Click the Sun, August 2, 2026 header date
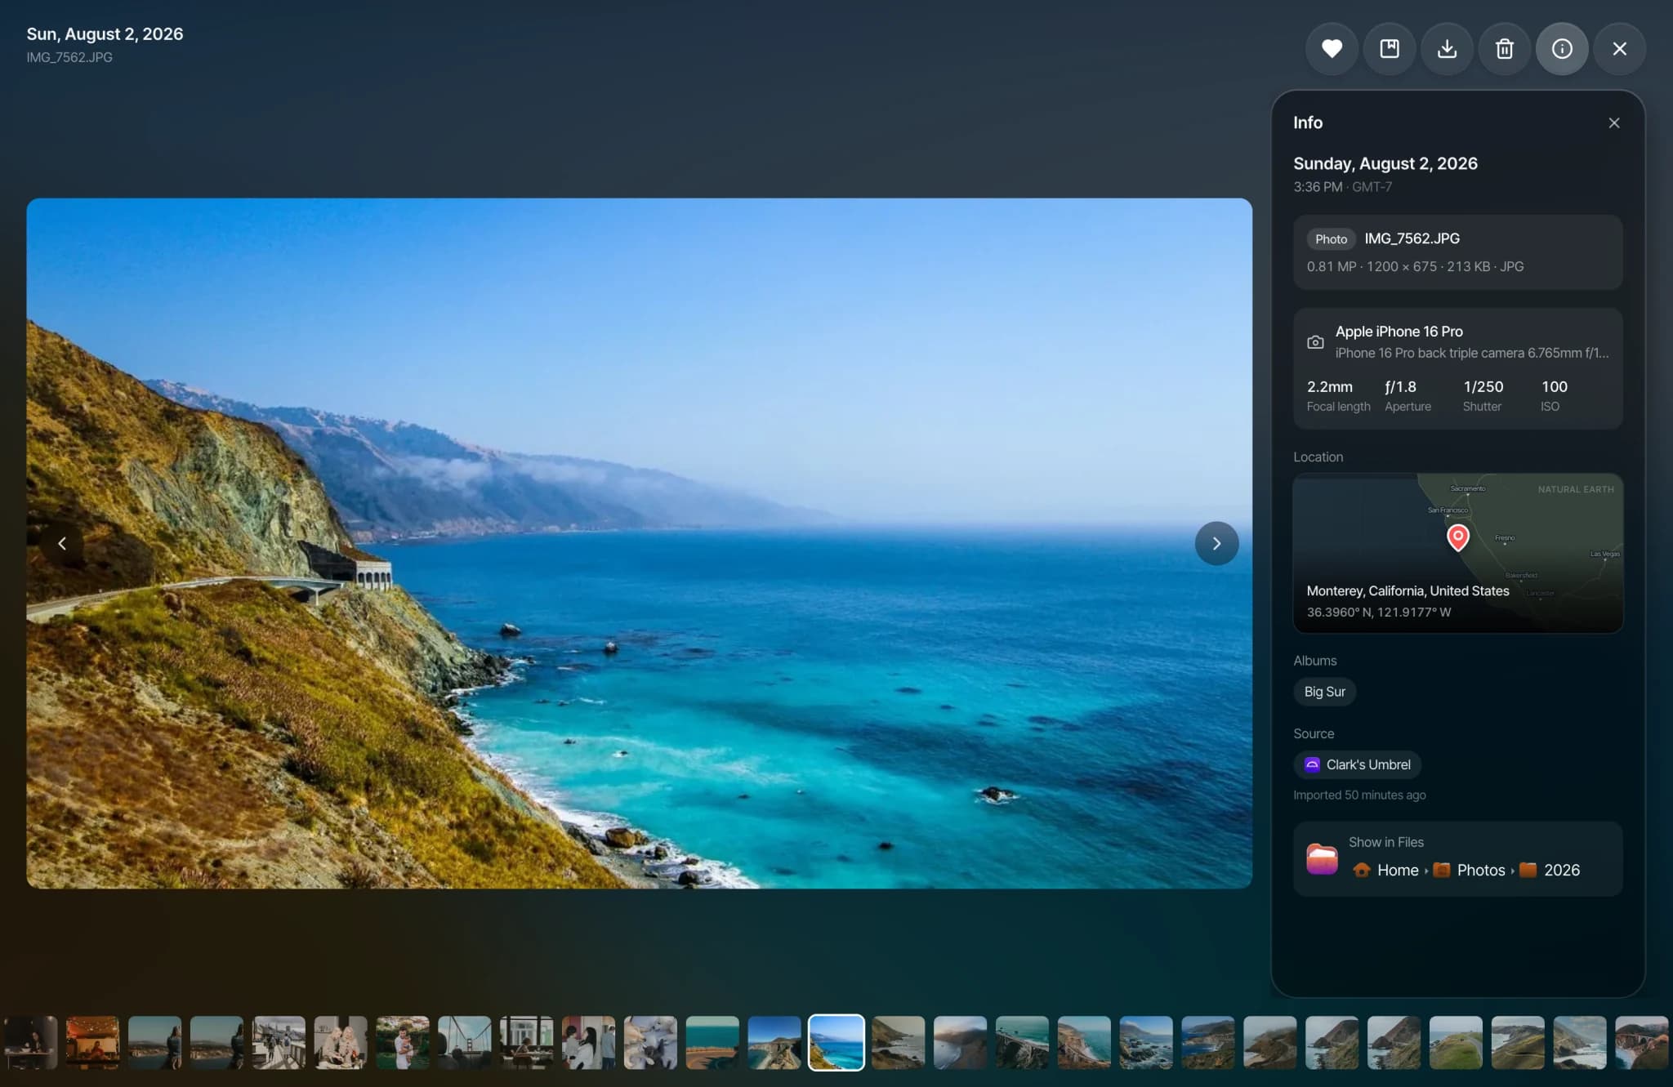The image size is (1673, 1087). click(x=105, y=33)
